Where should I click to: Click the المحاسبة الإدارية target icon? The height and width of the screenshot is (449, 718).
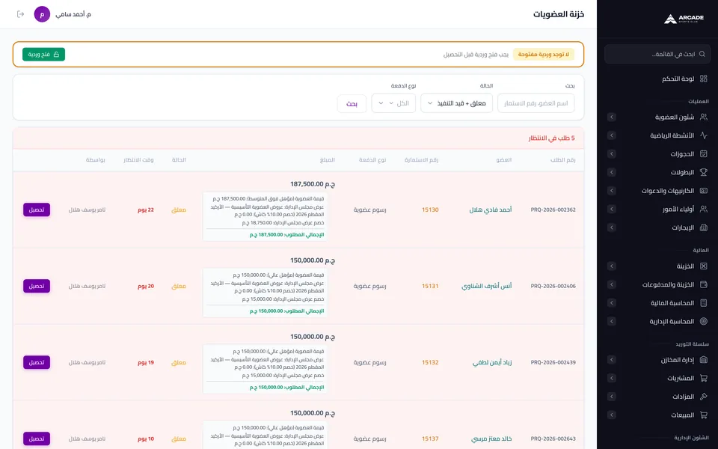coord(704,321)
